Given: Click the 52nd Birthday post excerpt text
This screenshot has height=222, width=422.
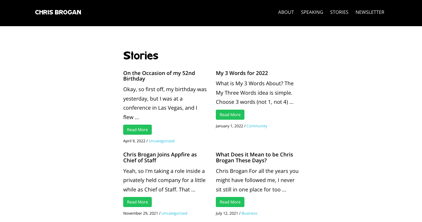Looking at the screenshot, I should tap(165, 103).
